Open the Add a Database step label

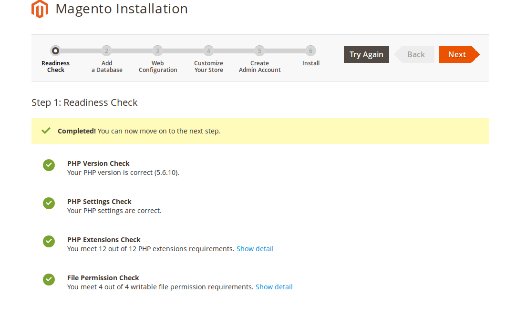[x=107, y=66]
